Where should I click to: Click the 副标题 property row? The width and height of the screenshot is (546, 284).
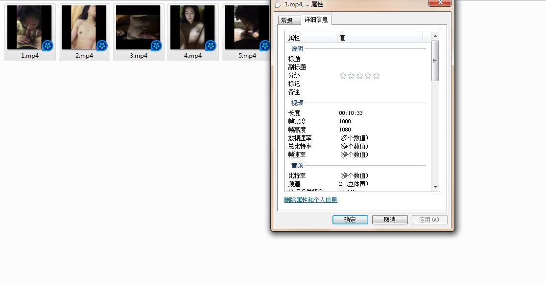pos(356,67)
